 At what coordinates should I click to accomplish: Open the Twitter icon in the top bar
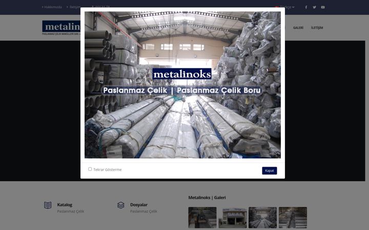pos(314,7)
